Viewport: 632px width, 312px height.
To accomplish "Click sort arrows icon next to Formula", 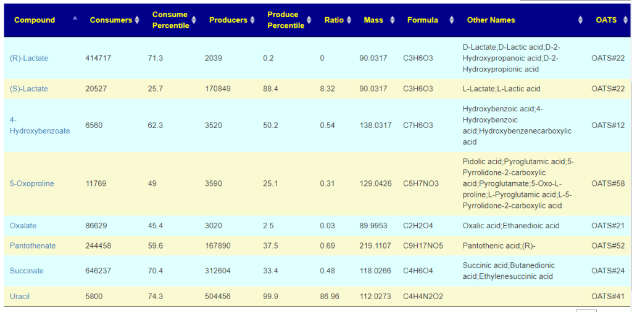I will [x=451, y=20].
